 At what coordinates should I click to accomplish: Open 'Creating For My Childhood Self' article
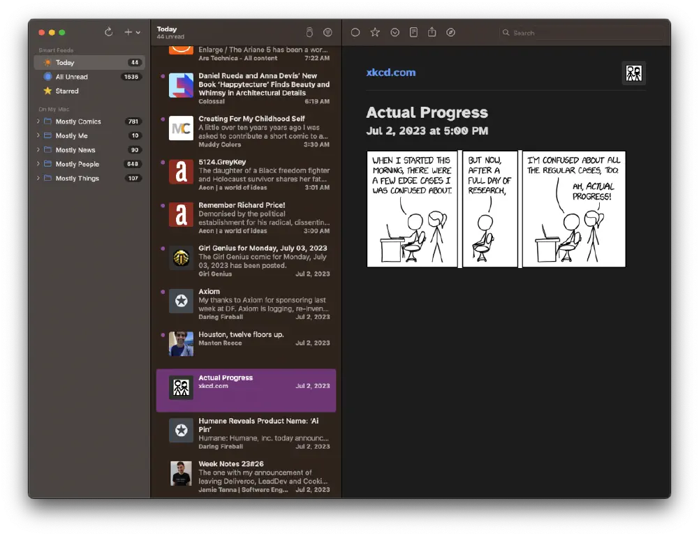(x=246, y=131)
